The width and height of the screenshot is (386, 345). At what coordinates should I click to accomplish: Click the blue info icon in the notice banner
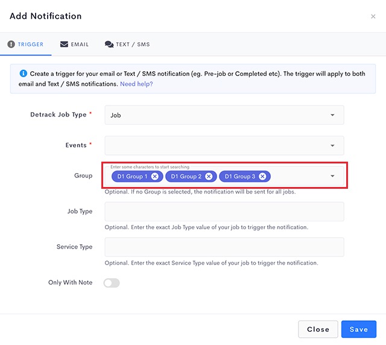pos(23,73)
